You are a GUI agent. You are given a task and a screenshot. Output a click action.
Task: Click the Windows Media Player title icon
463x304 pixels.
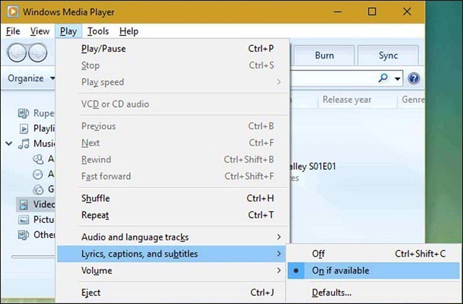pos(13,12)
